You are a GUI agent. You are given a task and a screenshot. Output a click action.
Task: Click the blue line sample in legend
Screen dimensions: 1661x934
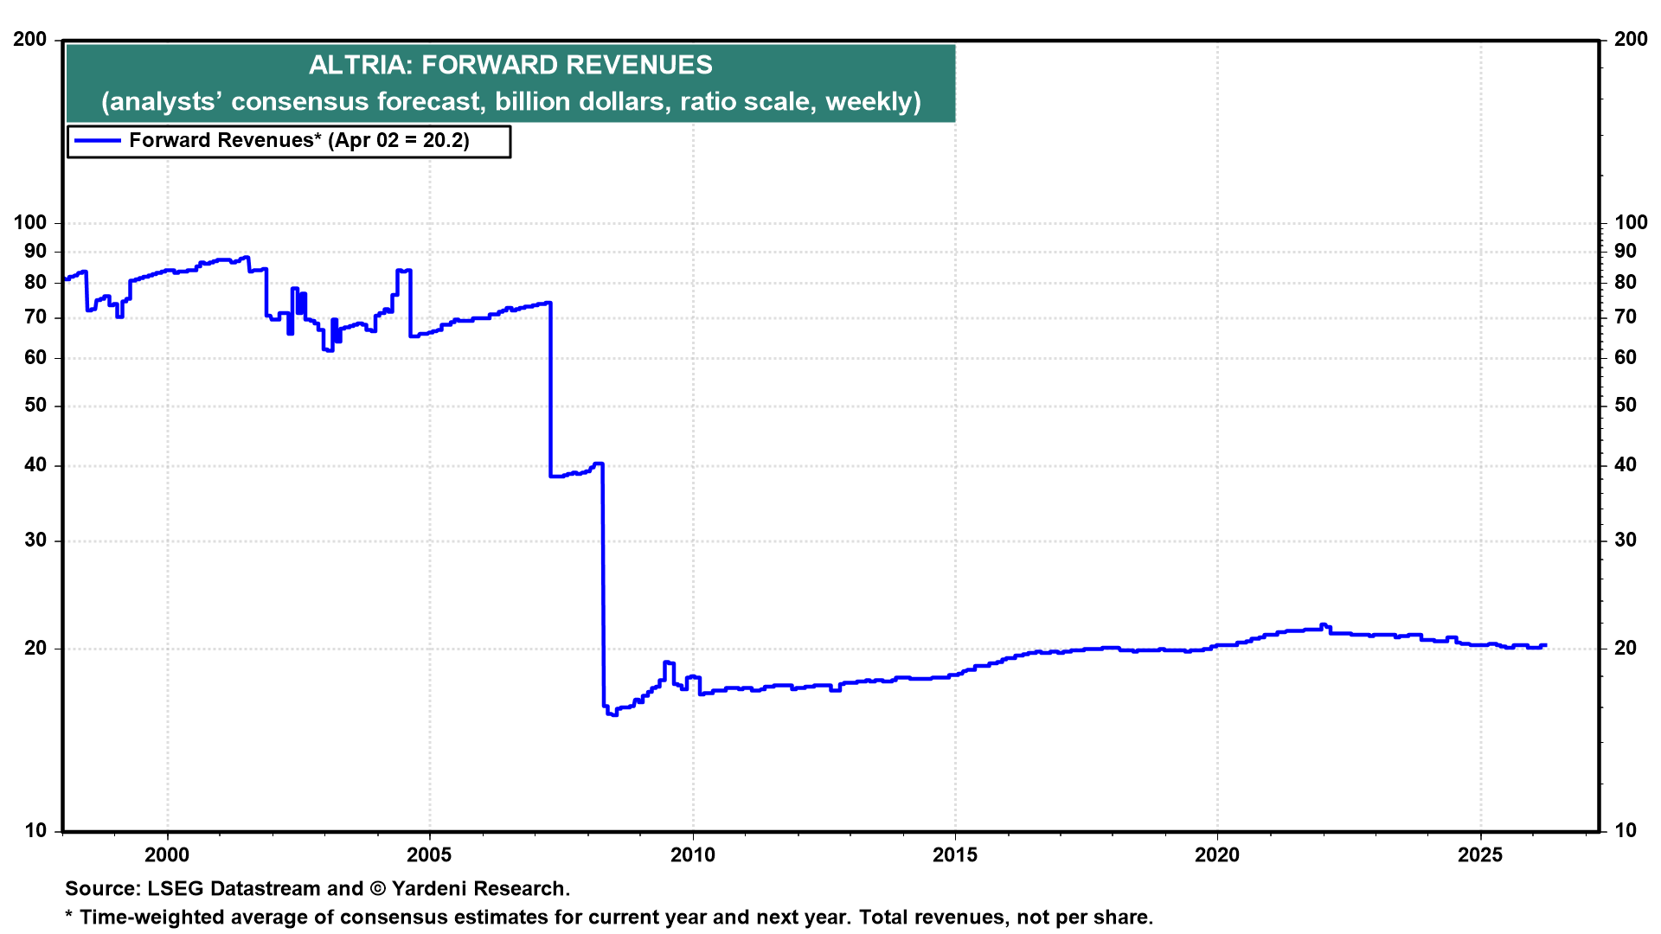(97, 141)
